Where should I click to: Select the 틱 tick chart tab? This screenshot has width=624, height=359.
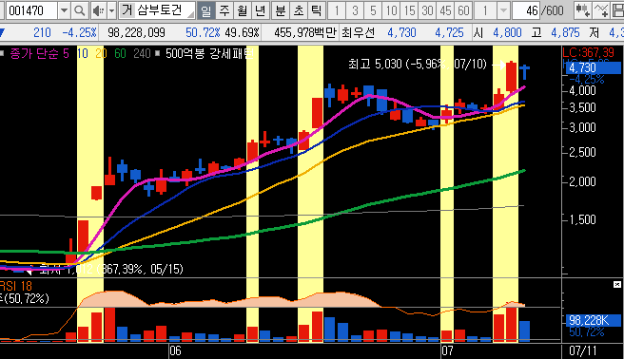tap(317, 10)
